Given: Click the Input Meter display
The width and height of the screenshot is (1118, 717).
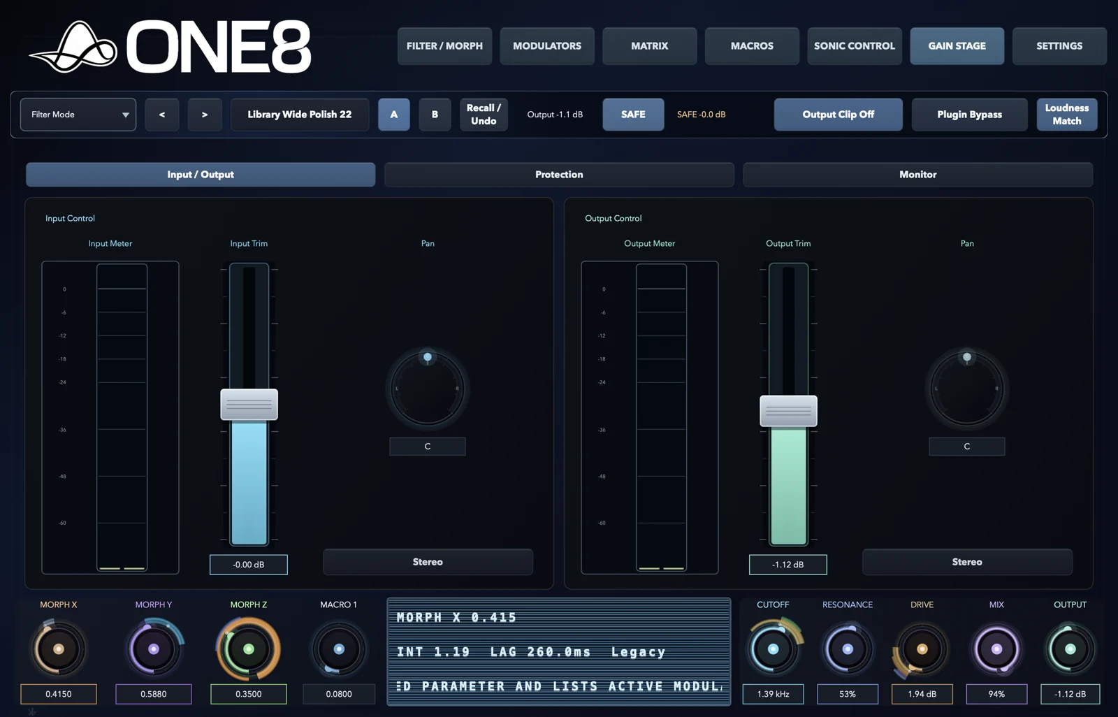Looking at the screenshot, I should point(110,418).
